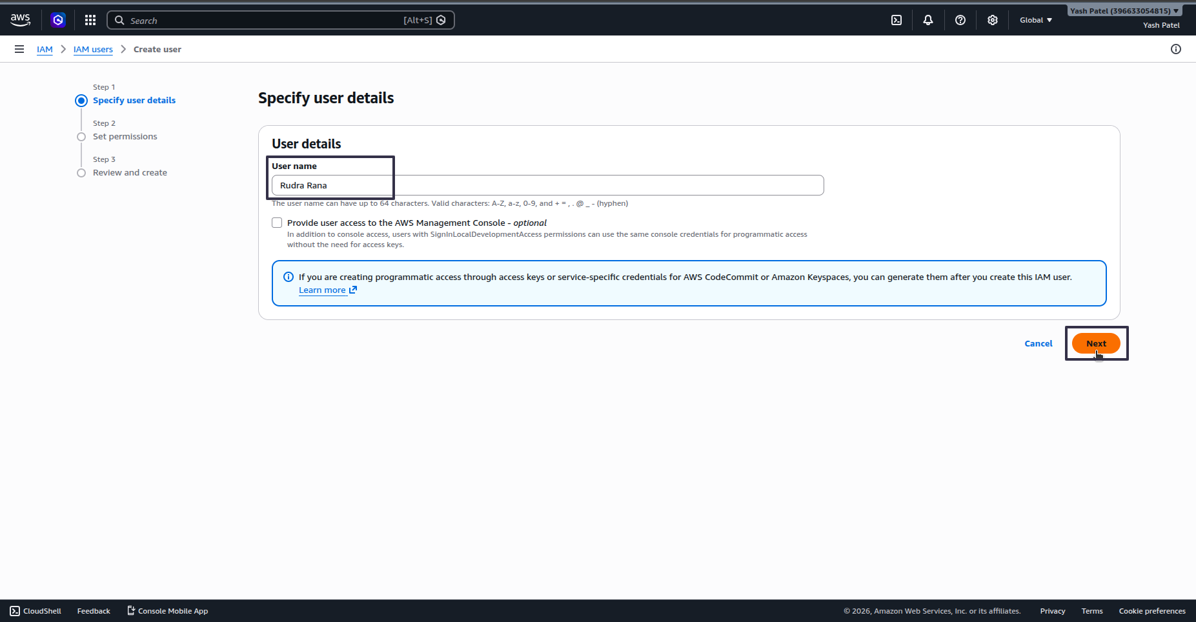Launch CloudShell from top bar icon

[897, 20]
